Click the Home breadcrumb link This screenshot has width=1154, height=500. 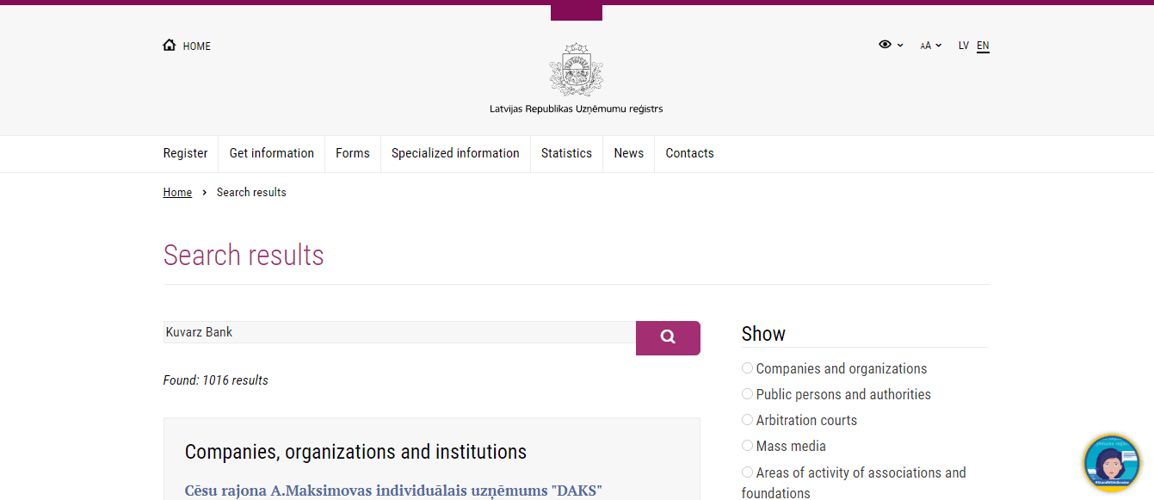click(177, 192)
